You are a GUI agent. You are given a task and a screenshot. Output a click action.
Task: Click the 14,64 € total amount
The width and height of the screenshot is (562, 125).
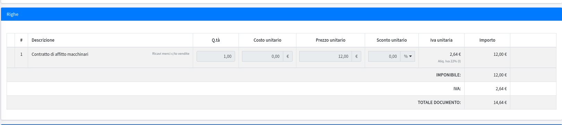[x=500, y=103]
